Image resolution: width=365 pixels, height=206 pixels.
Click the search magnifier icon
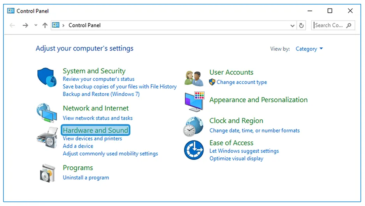[x=349, y=25]
